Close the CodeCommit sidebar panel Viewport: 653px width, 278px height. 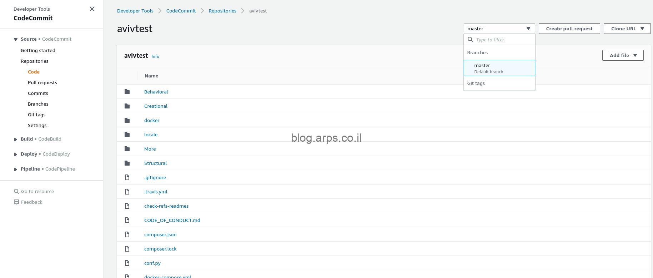pyautogui.click(x=92, y=9)
